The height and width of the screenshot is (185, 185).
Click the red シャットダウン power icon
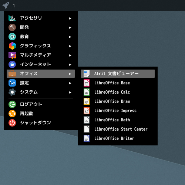[12, 123]
